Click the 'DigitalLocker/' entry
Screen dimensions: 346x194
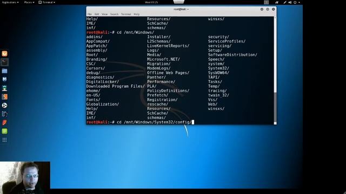[x=102, y=81]
